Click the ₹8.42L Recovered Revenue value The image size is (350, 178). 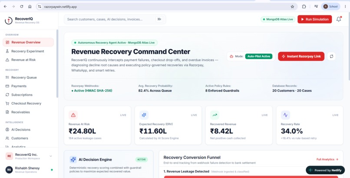pos(221,131)
